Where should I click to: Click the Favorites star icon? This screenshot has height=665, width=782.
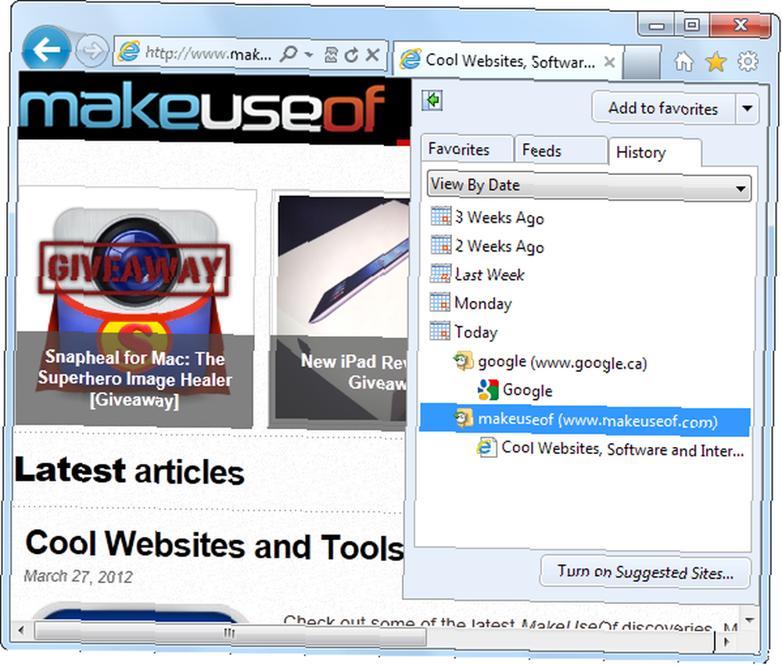[x=716, y=62]
